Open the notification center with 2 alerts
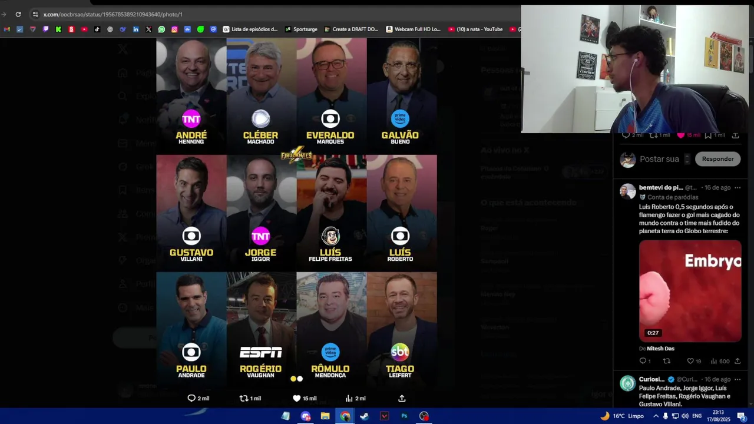The width and height of the screenshot is (754, 424). tap(742, 416)
